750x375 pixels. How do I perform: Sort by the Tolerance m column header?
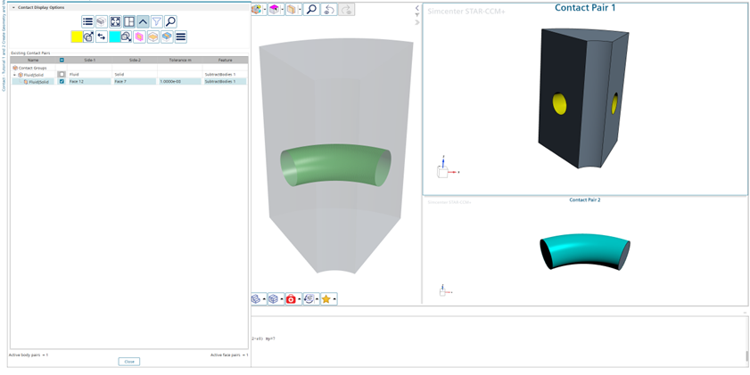pyautogui.click(x=180, y=61)
